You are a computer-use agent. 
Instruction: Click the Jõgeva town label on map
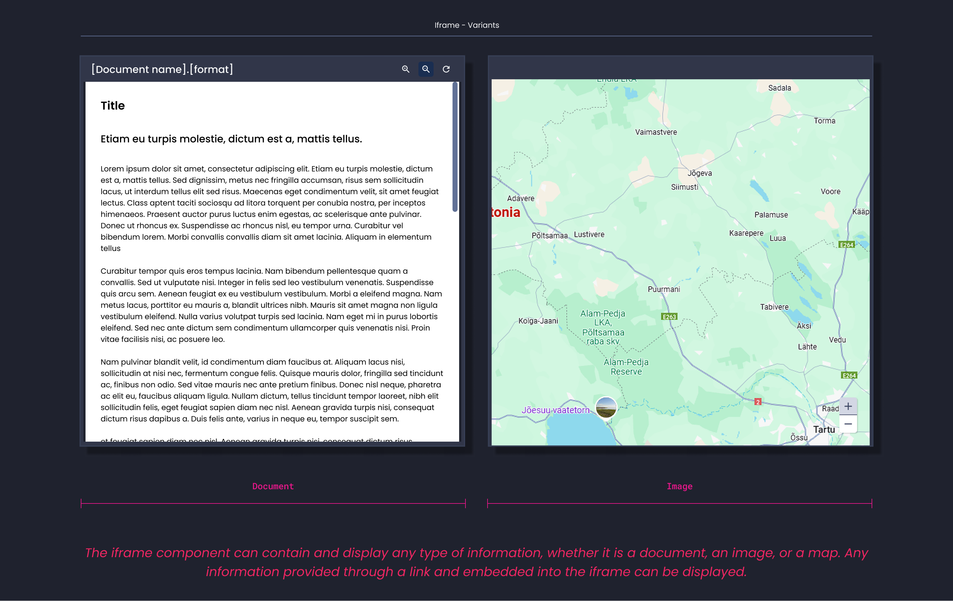coord(699,173)
